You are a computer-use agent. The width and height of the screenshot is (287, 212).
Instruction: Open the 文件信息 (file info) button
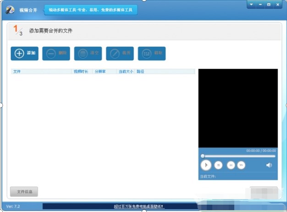pyautogui.click(x=24, y=192)
